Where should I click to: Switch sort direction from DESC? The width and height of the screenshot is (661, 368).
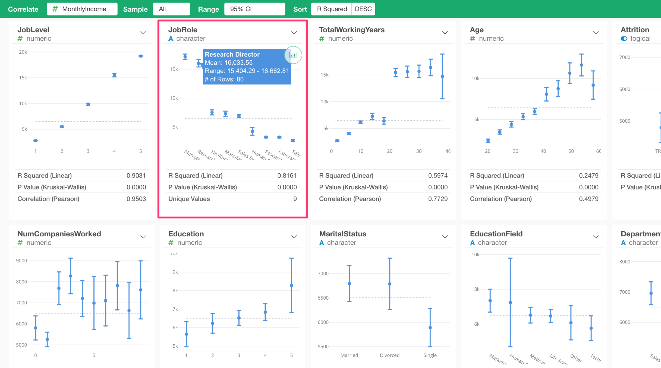[x=363, y=9]
